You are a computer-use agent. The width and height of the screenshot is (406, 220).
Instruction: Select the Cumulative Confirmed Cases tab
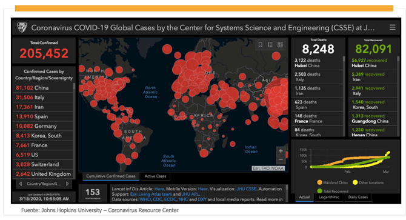(111, 176)
